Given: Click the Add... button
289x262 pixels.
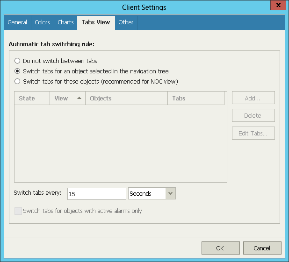Looking at the screenshot, I should point(253,98).
